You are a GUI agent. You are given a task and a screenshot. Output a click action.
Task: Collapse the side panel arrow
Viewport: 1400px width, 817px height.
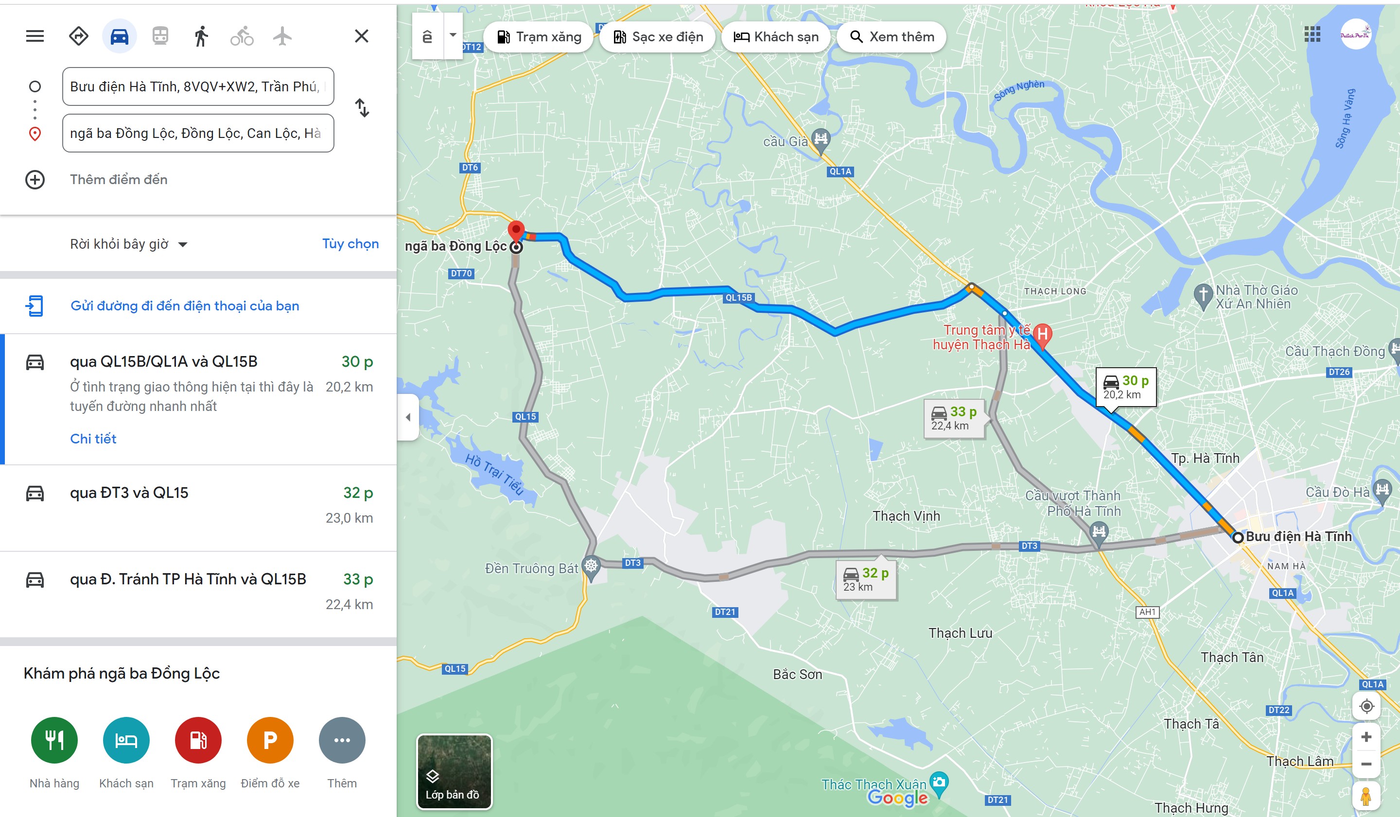[408, 417]
